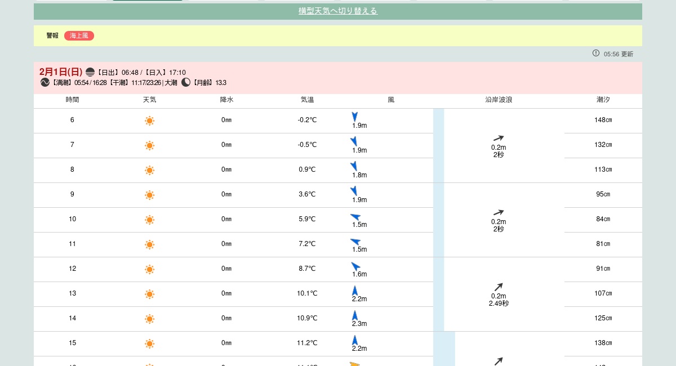The width and height of the screenshot is (676, 366).
Task: Click the sunny weather icon for 6:00
Action: (149, 120)
